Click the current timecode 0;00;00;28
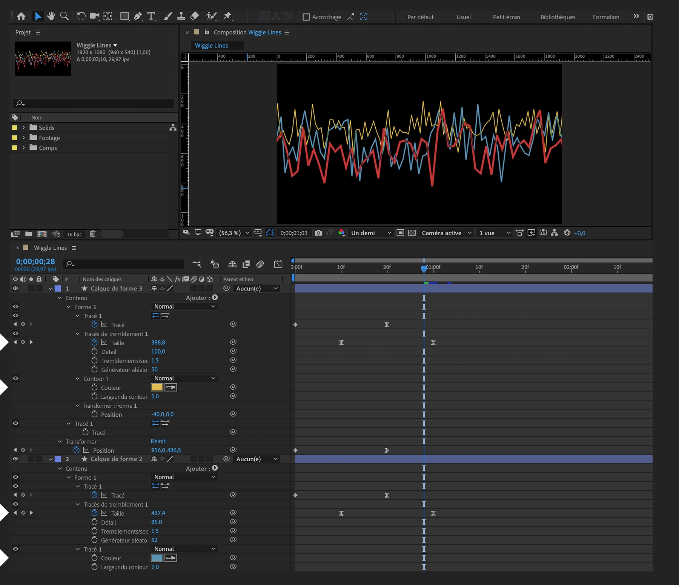The height and width of the screenshot is (585, 679). pyautogui.click(x=35, y=261)
